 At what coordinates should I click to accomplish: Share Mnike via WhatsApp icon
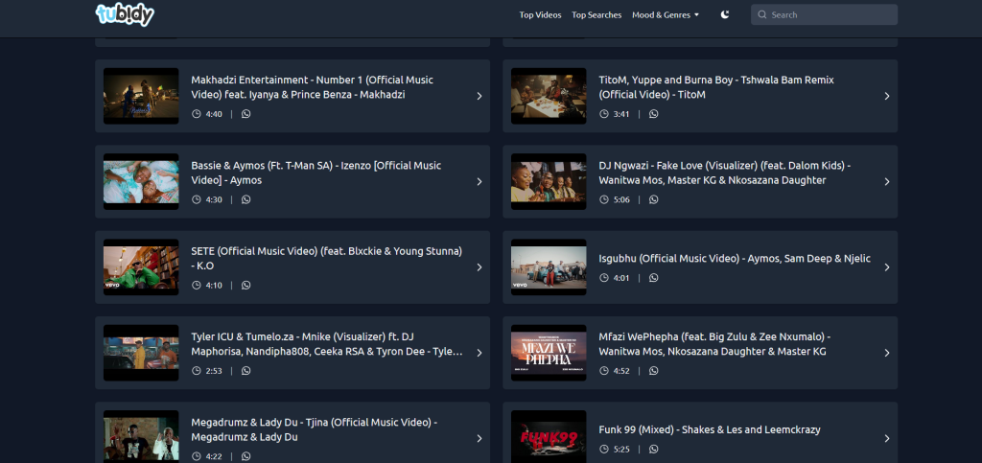click(x=246, y=371)
